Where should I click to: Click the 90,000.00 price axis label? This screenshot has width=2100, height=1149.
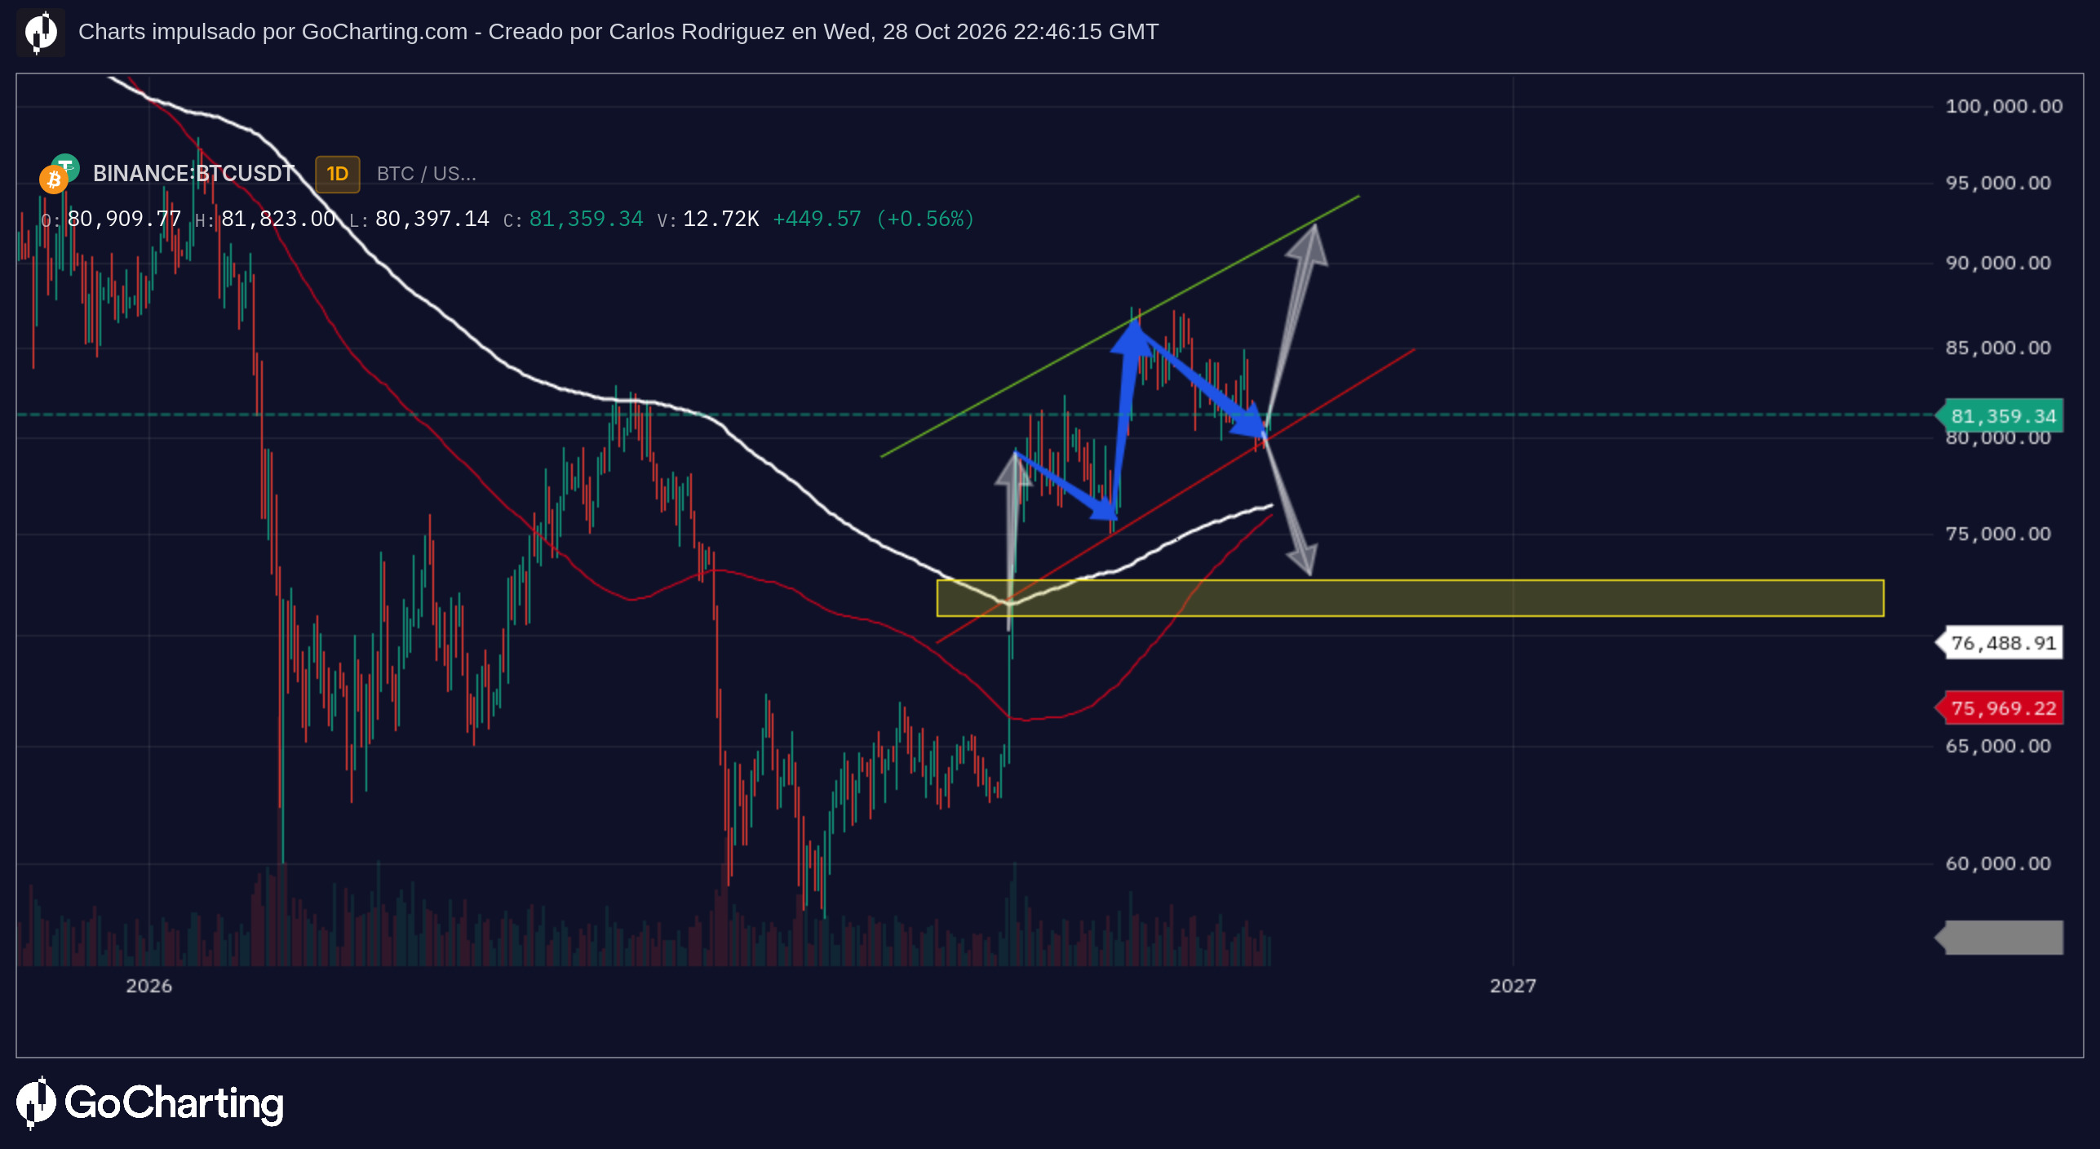coord(1998,263)
